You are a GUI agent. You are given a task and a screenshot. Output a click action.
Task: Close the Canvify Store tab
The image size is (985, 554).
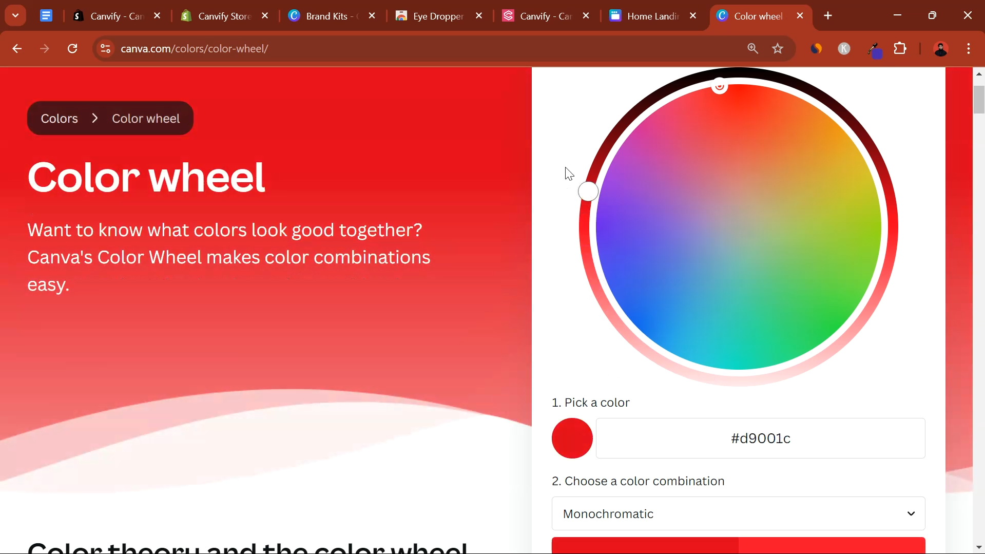pos(265,16)
